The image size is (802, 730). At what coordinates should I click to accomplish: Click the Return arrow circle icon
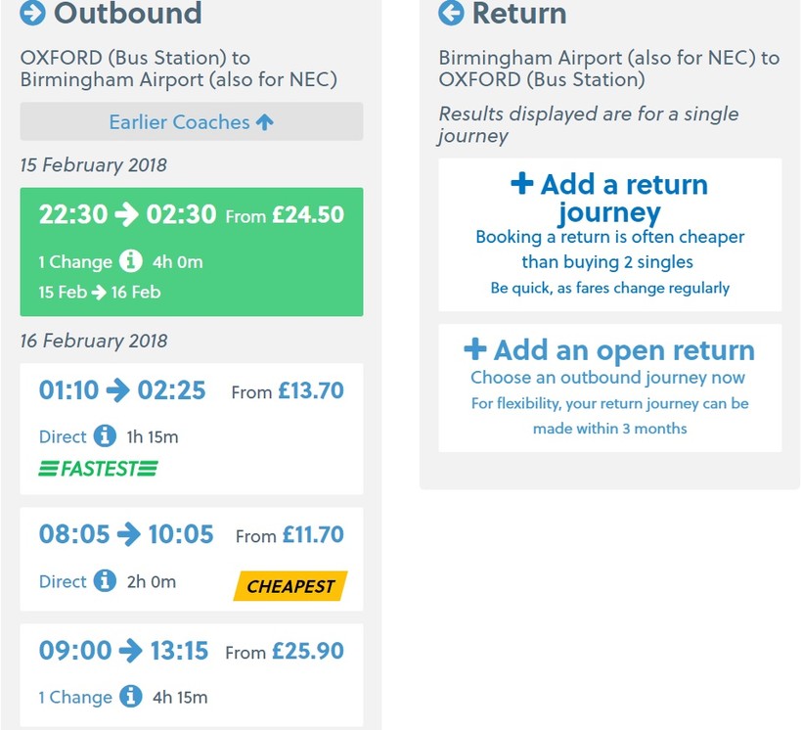pyautogui.click(x=451, y=13)
